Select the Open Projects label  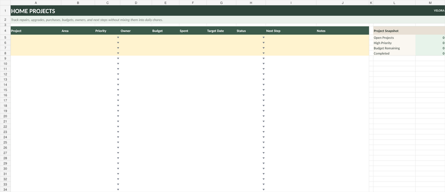[x=384, y=38]
